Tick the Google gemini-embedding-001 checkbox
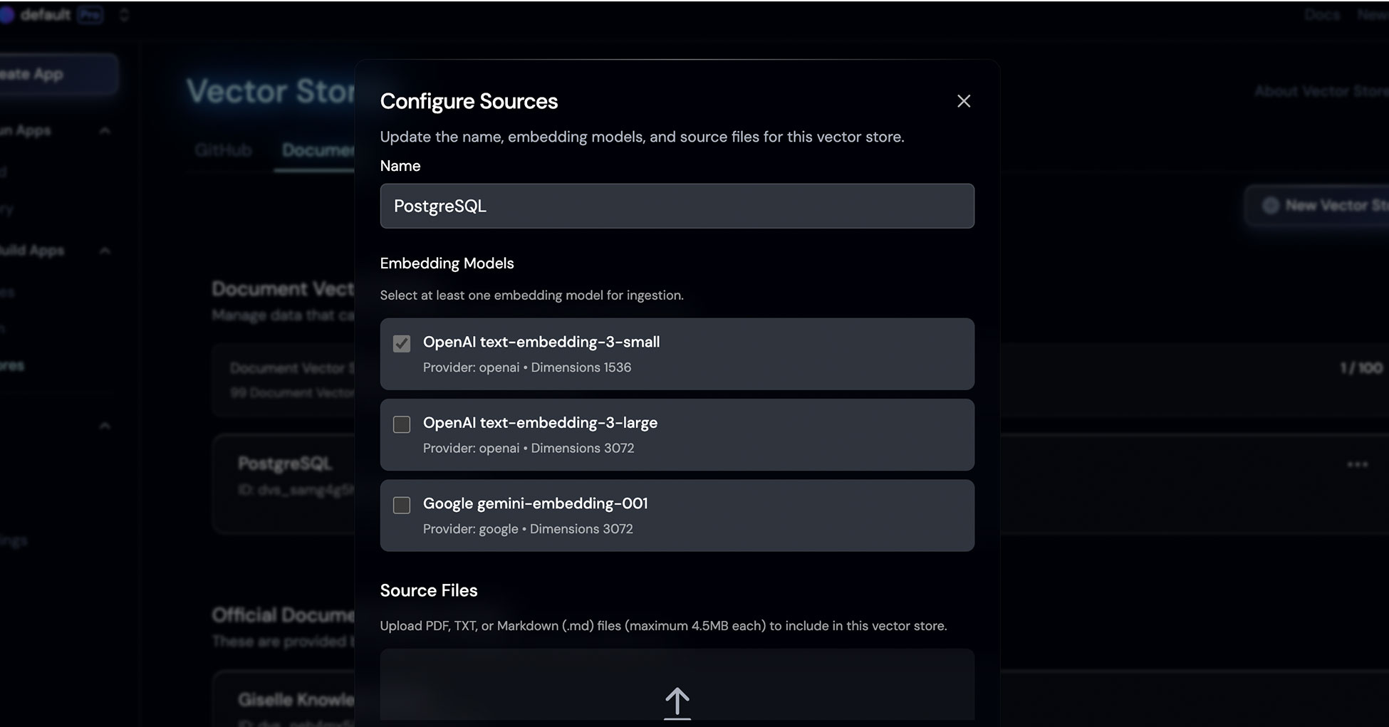Viewport: 1389px width, 727px height. coord(402,506)
